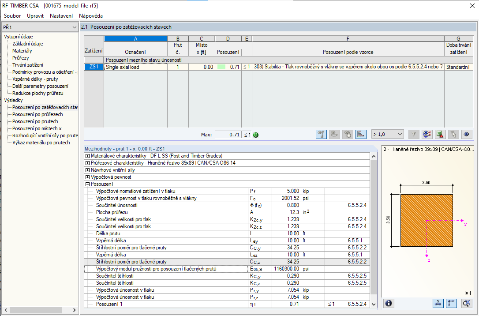The image size is (479, 316).
Task: Click the Plocha průřezu row
Action: click(x=227, y=212)
